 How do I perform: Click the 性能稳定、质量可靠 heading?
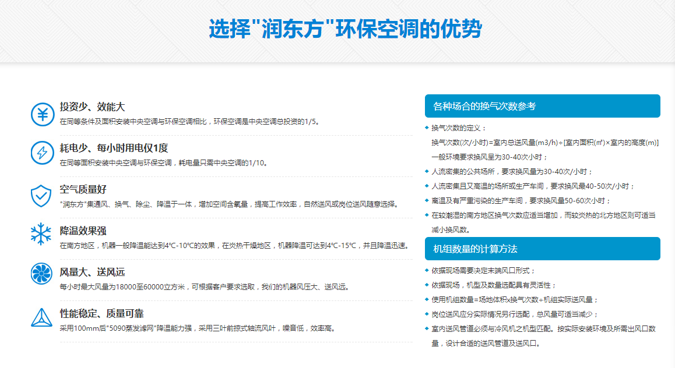(101, 313)
